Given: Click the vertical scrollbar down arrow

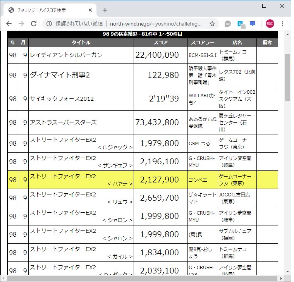Looking at the screenshot, I should pyautogui.click(x=288, y=272).
